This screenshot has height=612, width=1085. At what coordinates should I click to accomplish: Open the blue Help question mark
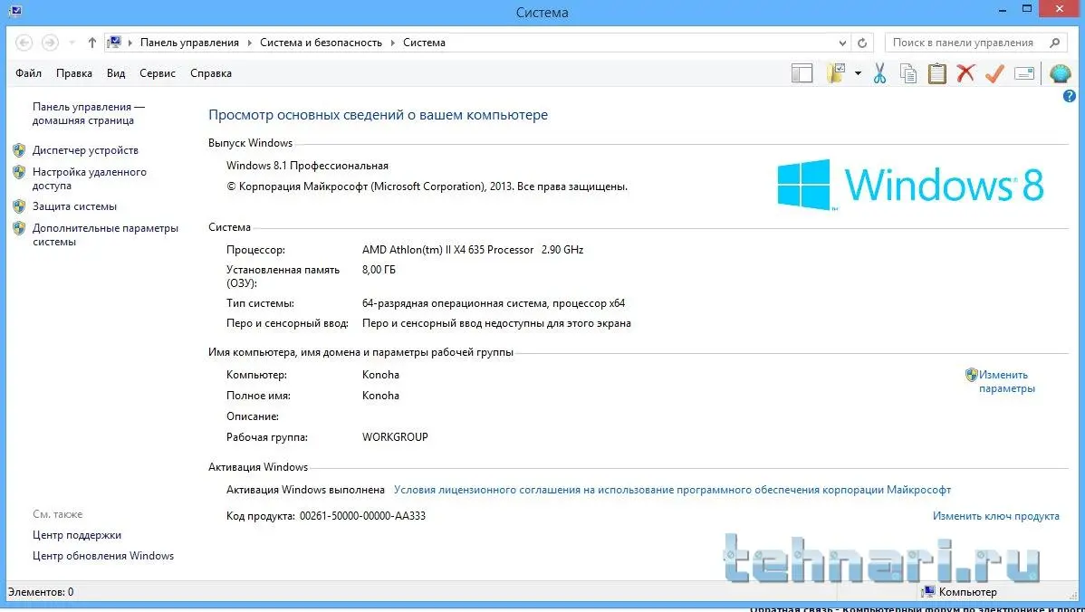(x=1069, y=97)
